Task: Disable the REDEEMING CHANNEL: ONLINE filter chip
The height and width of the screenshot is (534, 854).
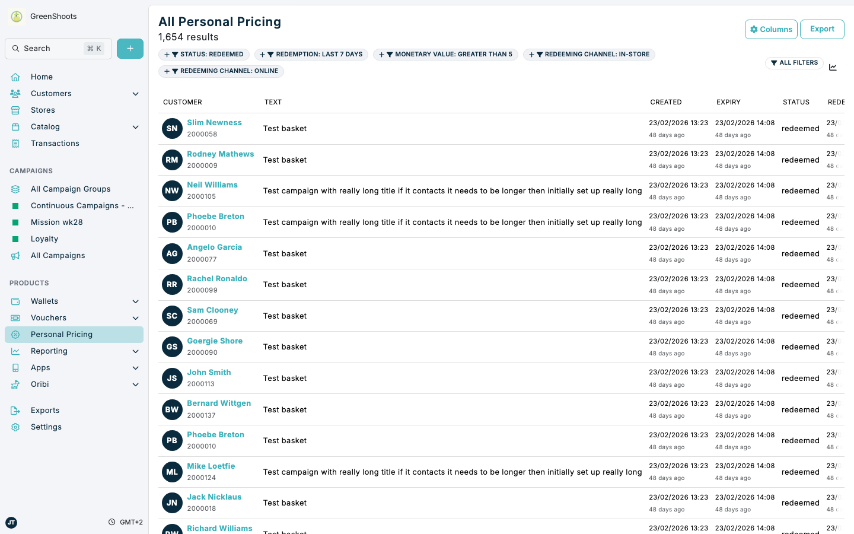Action: [x=221, y=71]
